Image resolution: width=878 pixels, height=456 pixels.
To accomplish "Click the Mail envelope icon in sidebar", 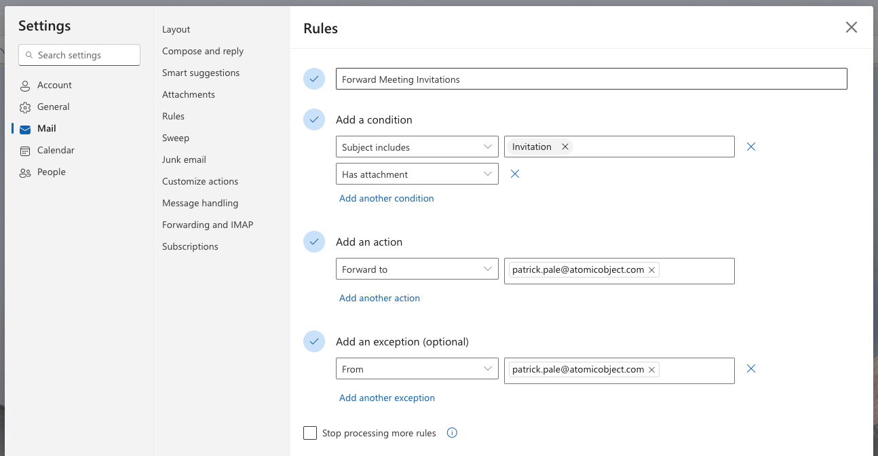I will click(x=24, y=128).
